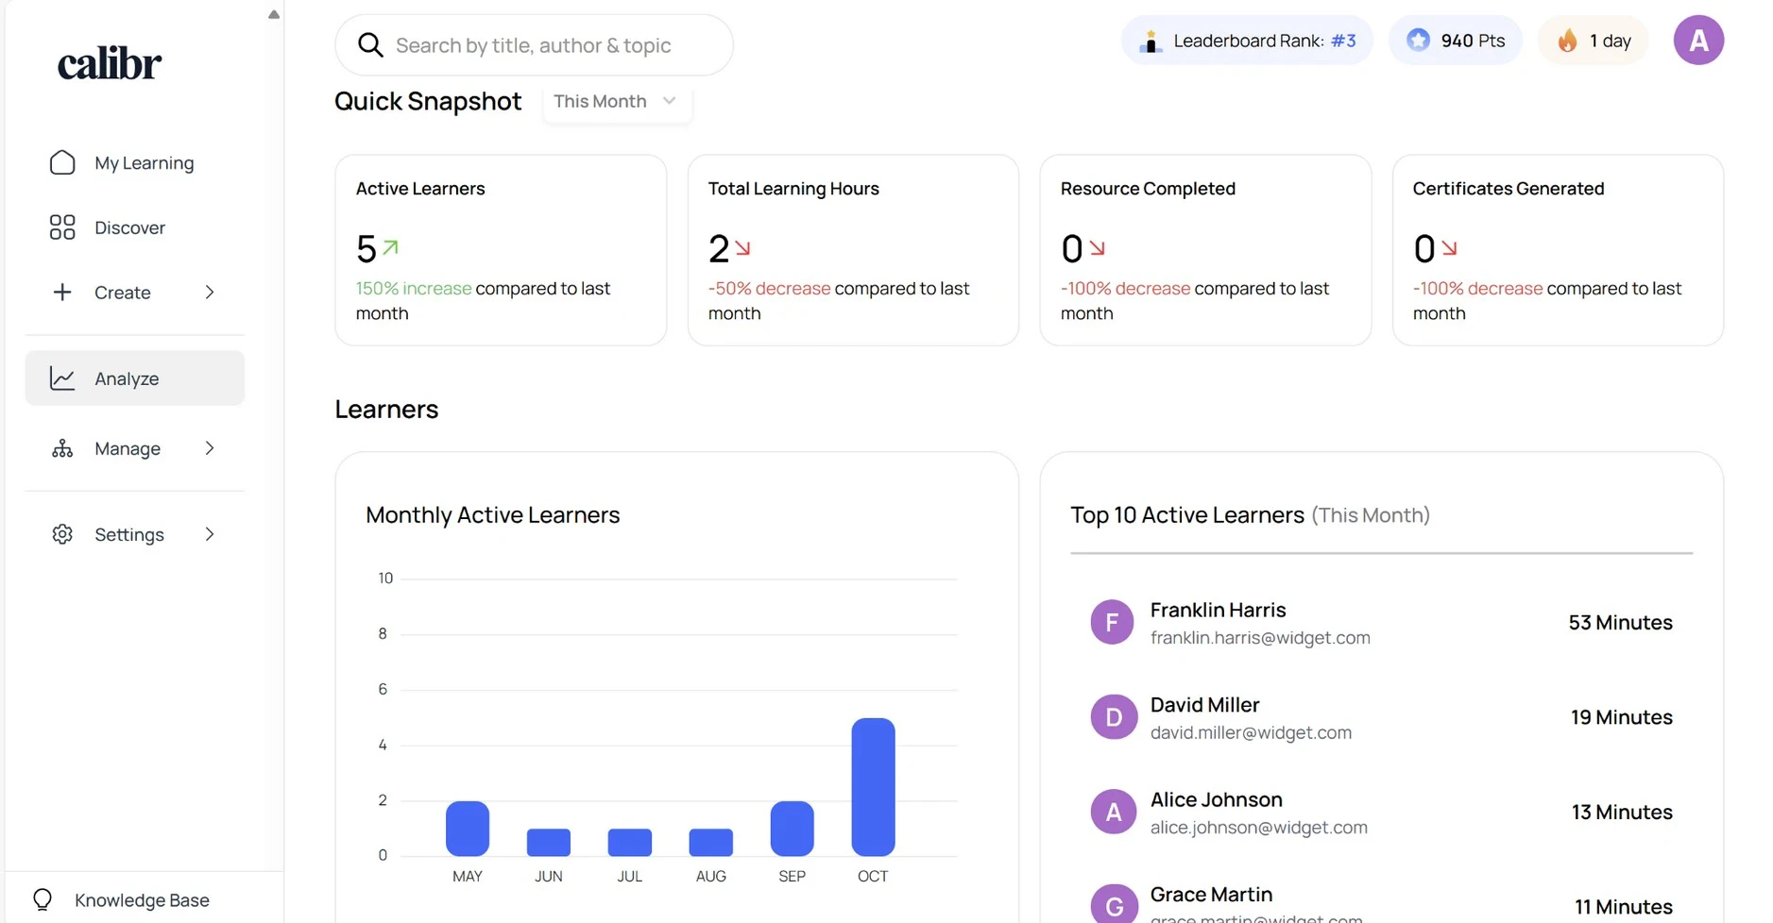
Task: Click the Knowledge Base lightbulb icon
Action: click(42, 898)
